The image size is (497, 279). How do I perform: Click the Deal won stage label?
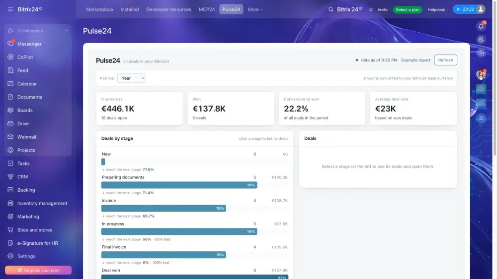(x=111, y=270)
